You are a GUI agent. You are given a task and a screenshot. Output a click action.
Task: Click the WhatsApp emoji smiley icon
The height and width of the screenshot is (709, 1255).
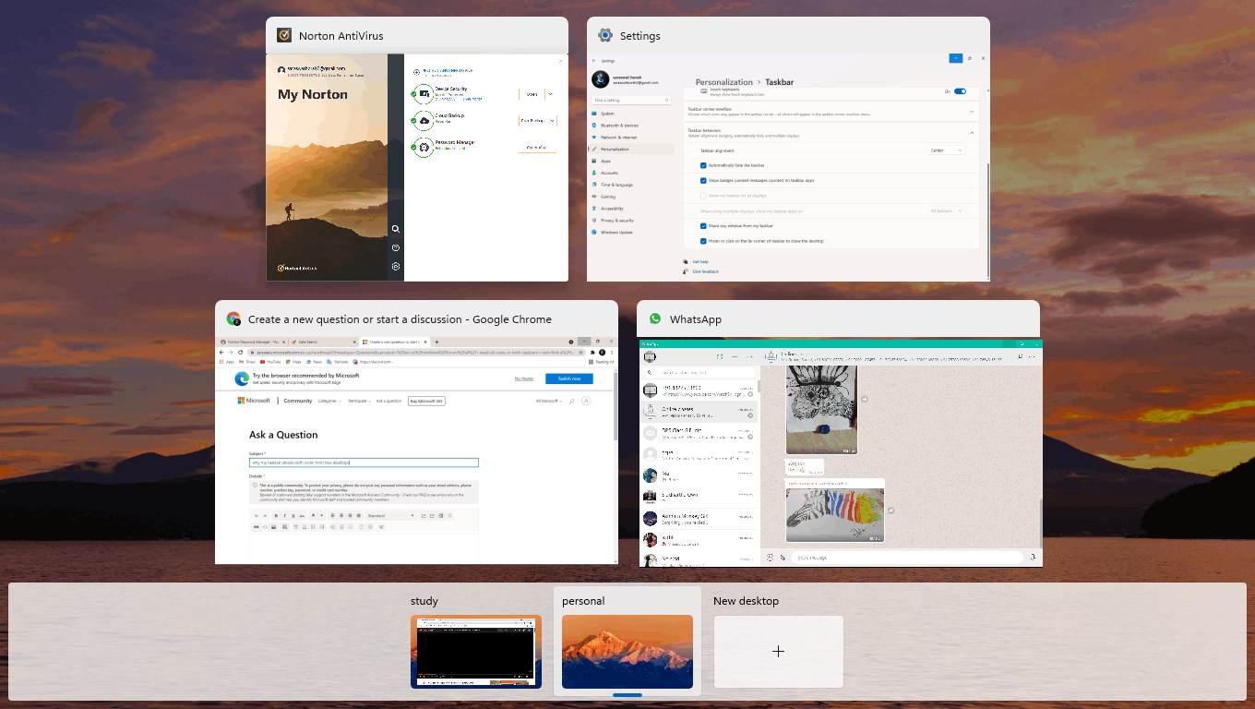coord(770,558)
